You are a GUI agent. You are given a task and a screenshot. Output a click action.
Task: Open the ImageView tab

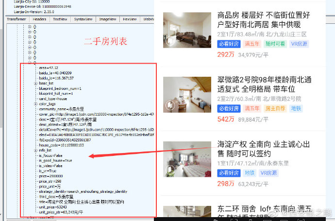point(108,19)
